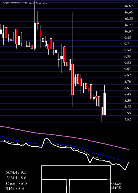This screenshot has height=193, width=138.
Task: Click the large red candle with longest wick
Action: click(73, 79)
